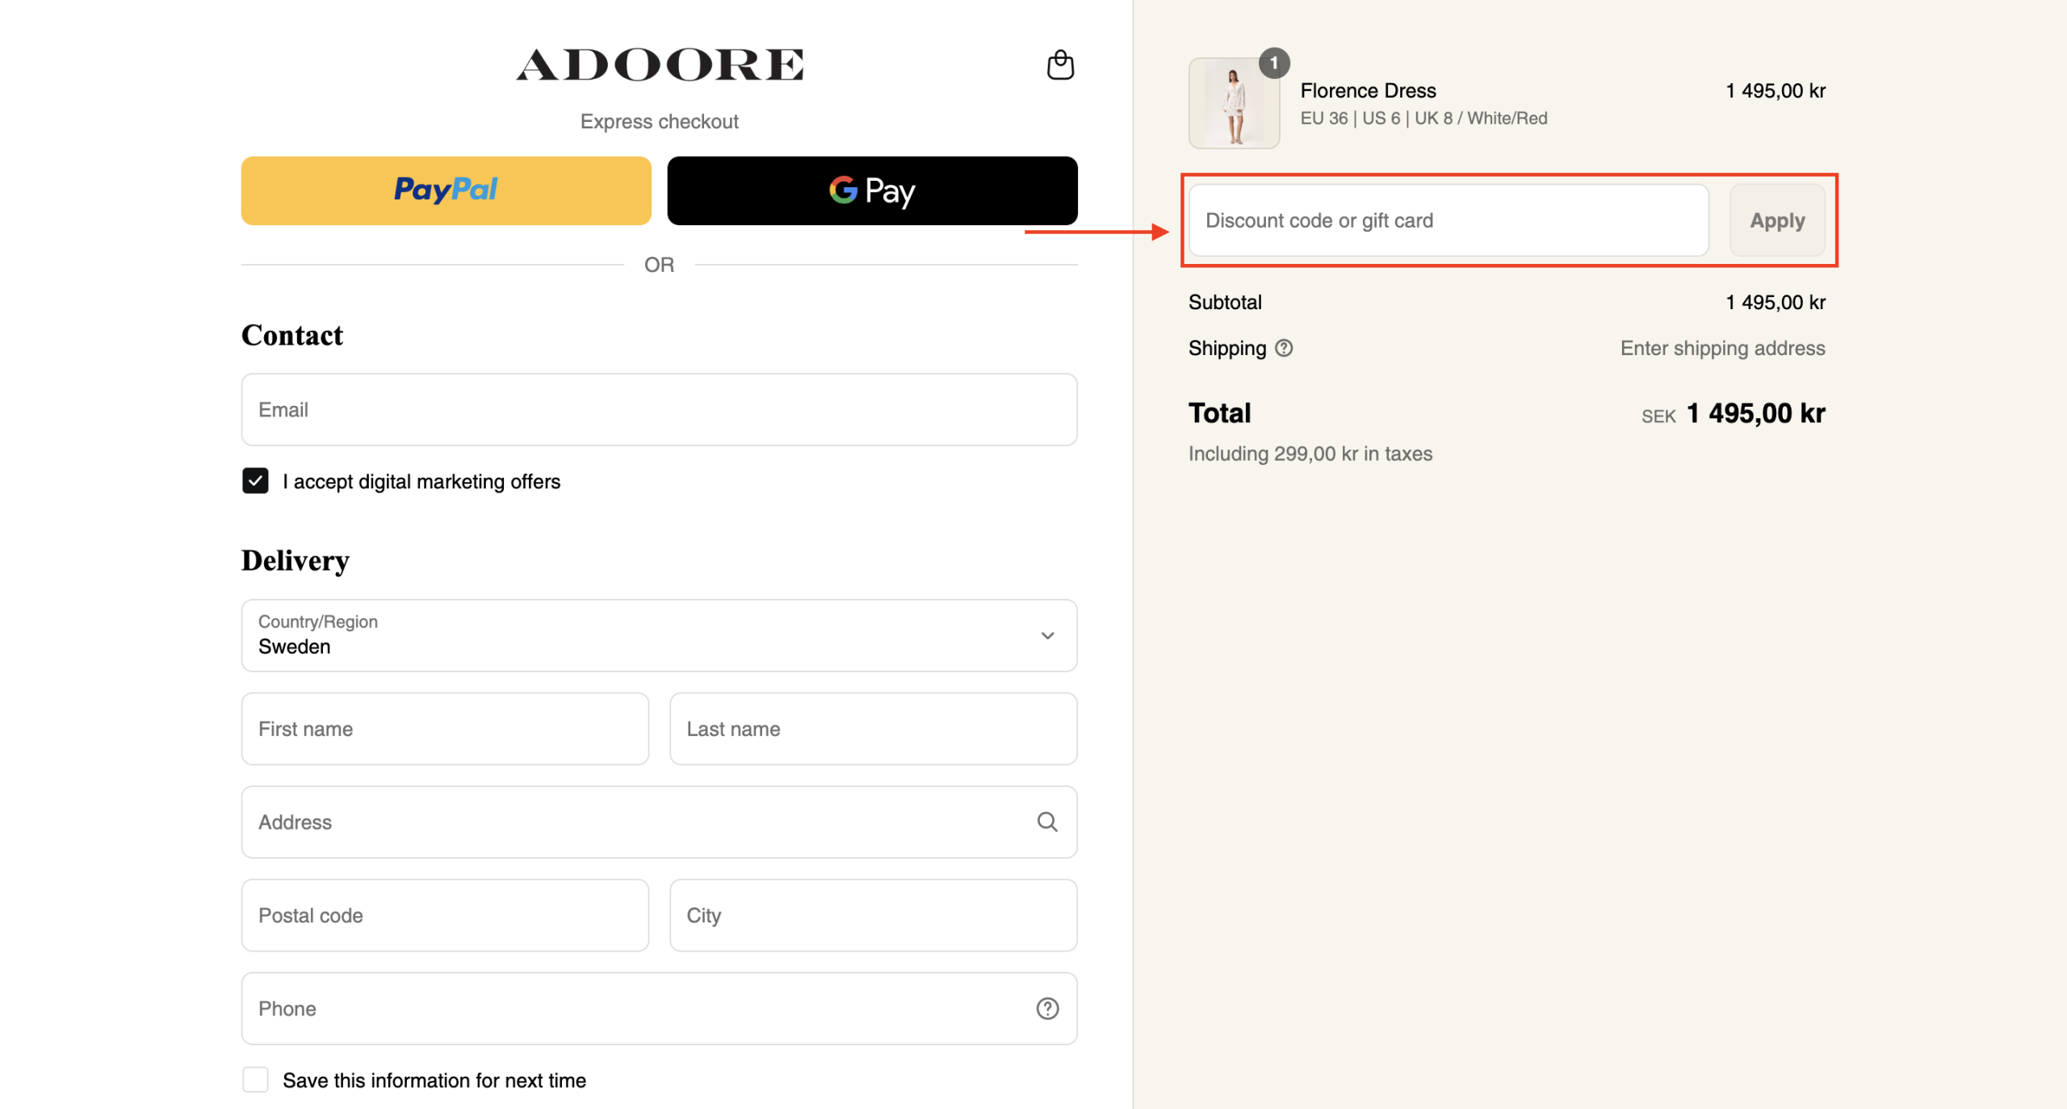
Task: Pay with the PayPal express button
Action: [446, 190]
